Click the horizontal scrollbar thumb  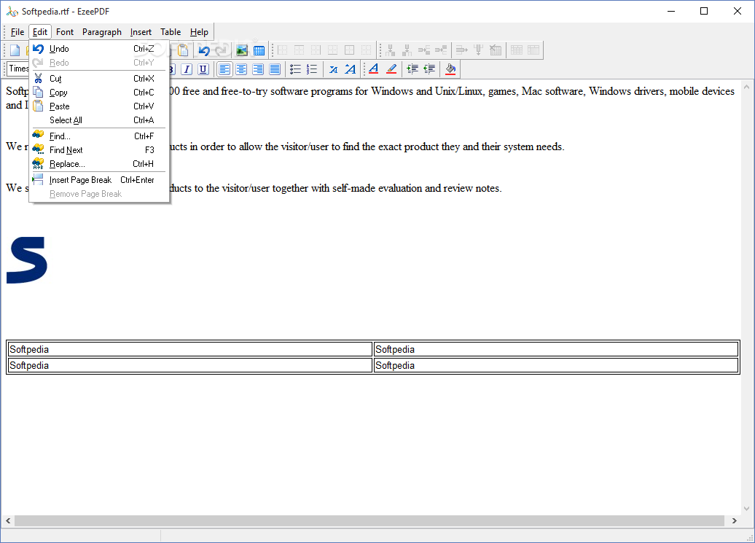click(369, 521)
